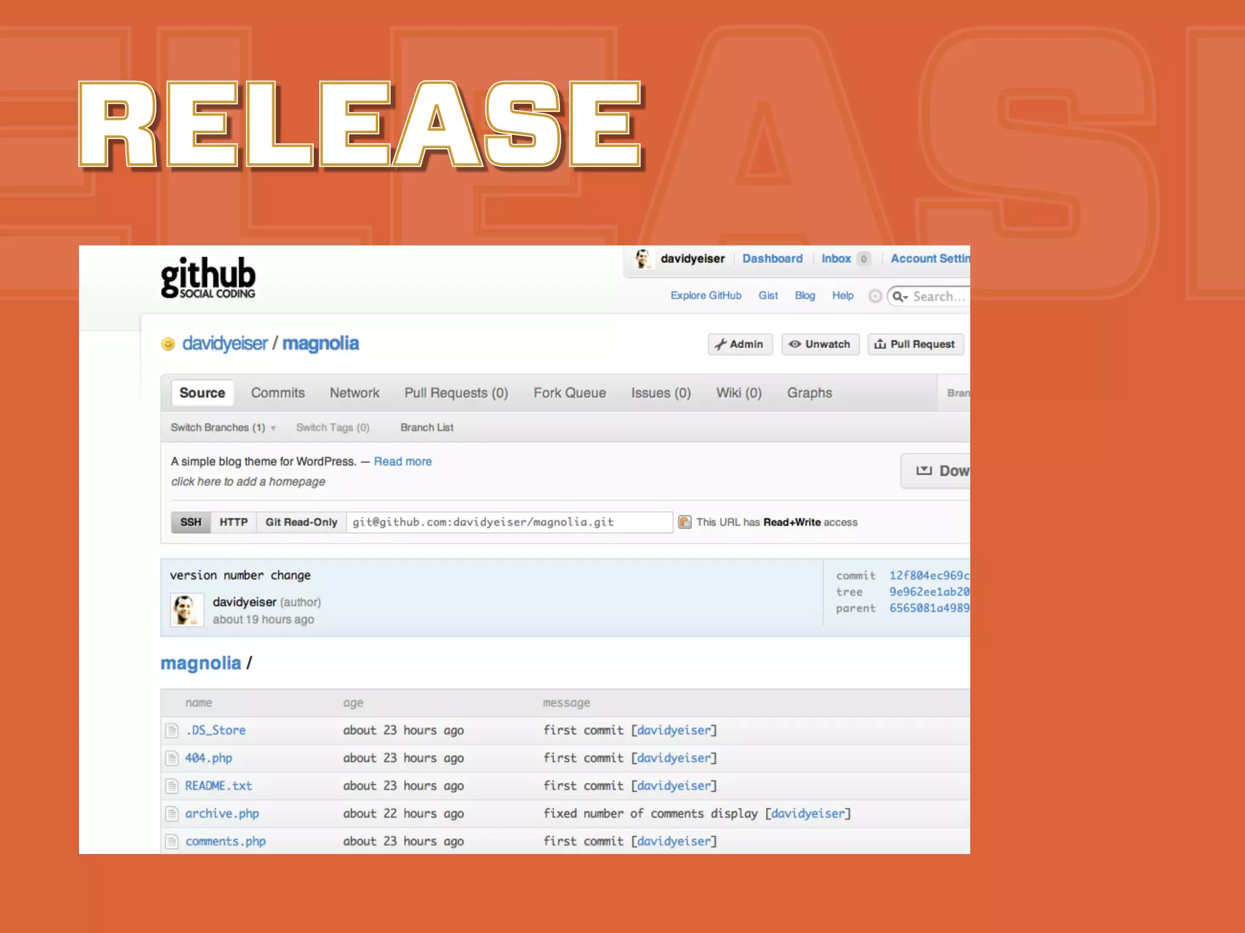Viewport: 1245px width, 933px height.
Task: Click the file icon beside comments.php
Action: 172,842
